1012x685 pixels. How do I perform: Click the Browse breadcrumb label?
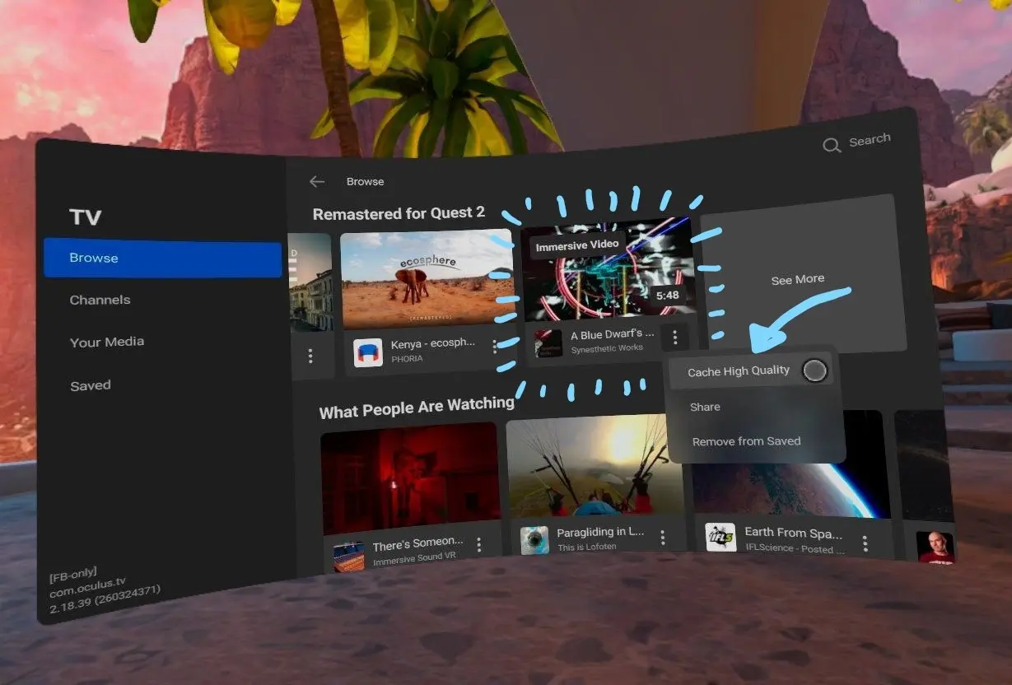pyautogui.click(x=366, y=182)
